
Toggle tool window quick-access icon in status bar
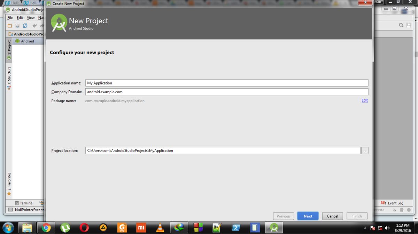tap(10, 210)
